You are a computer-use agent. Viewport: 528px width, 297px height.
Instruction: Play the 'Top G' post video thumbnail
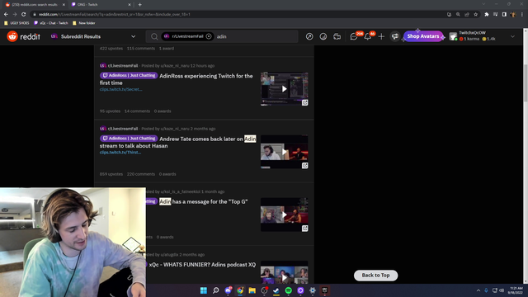pyautogui.click(x=284, y=214)
